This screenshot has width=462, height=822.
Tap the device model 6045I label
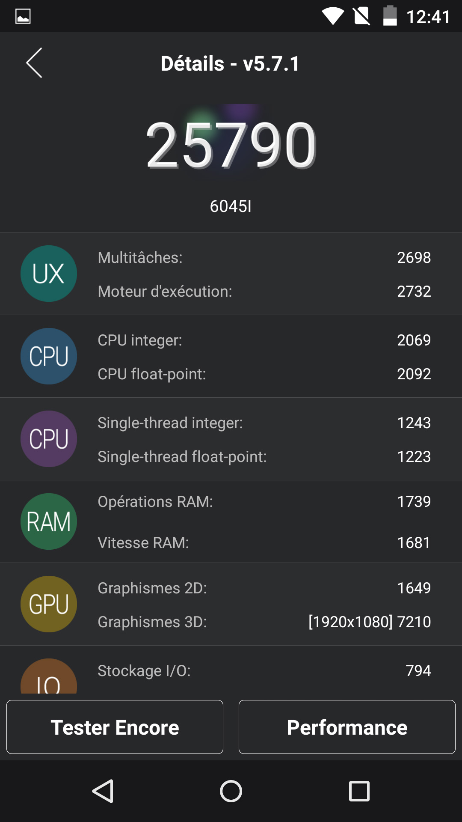click(231, 206)
